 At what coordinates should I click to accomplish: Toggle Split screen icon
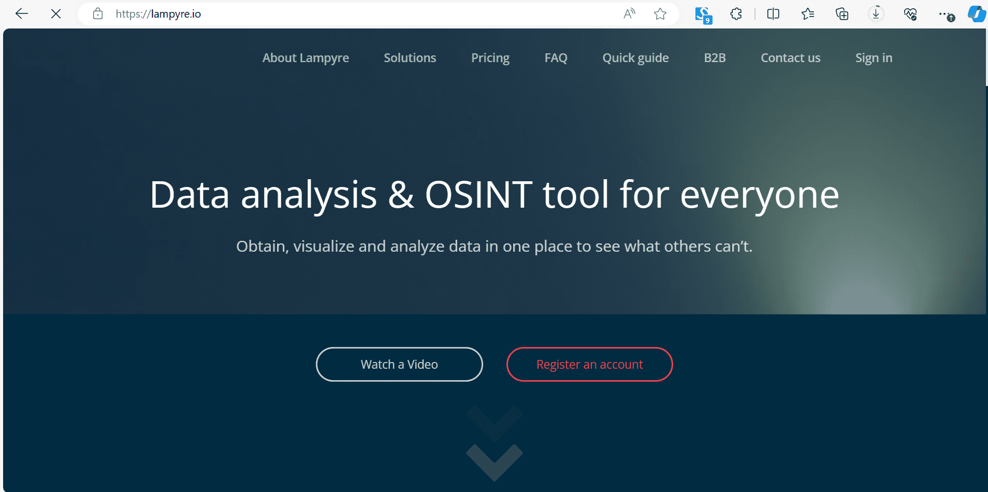pyautogui.click(x=773, y=14)
